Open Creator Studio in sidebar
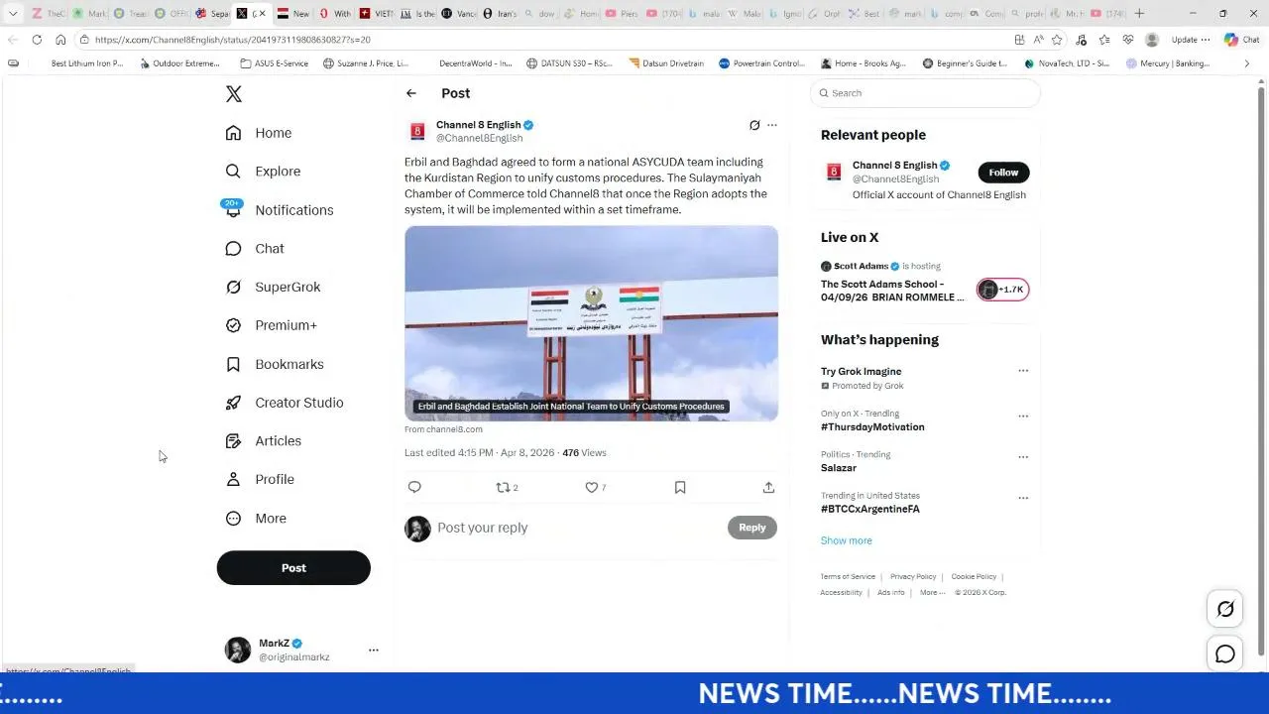The width and height of the screenshot is (1269, 714). point(285,403)
